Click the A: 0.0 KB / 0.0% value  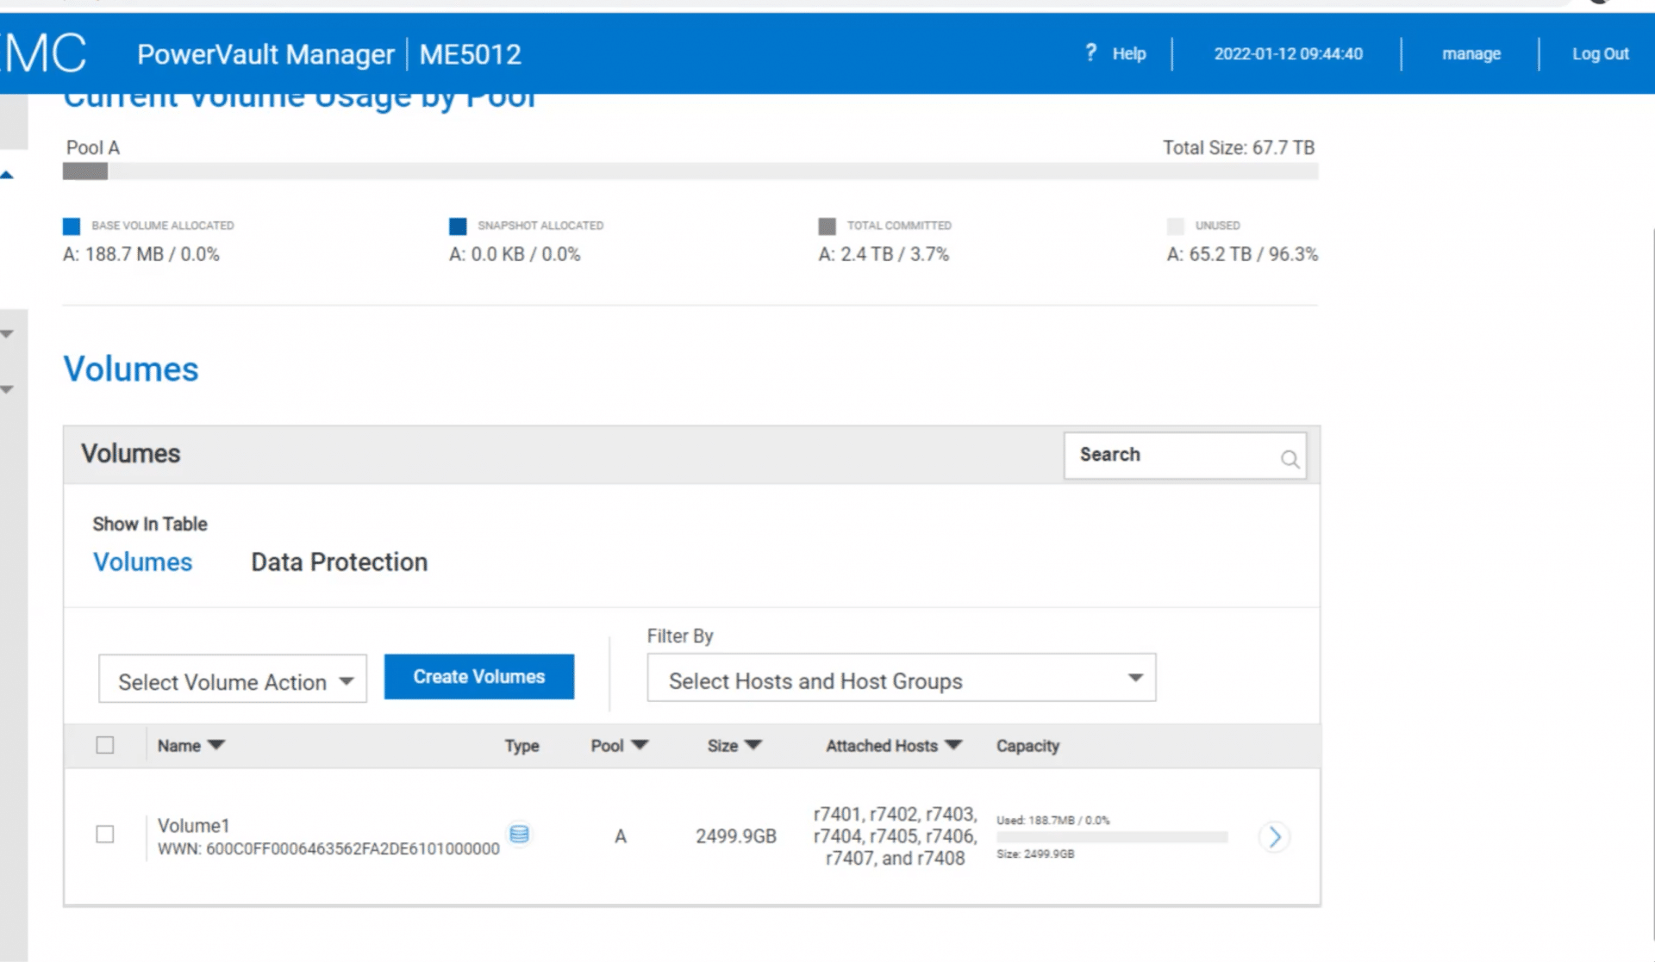pyautogui.click(x=515, y=254)
